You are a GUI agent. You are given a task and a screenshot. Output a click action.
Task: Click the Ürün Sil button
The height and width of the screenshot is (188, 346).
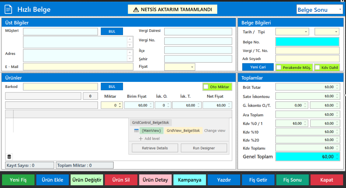[121, 180]
